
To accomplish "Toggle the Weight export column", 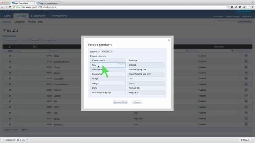I will click(108, 83).
